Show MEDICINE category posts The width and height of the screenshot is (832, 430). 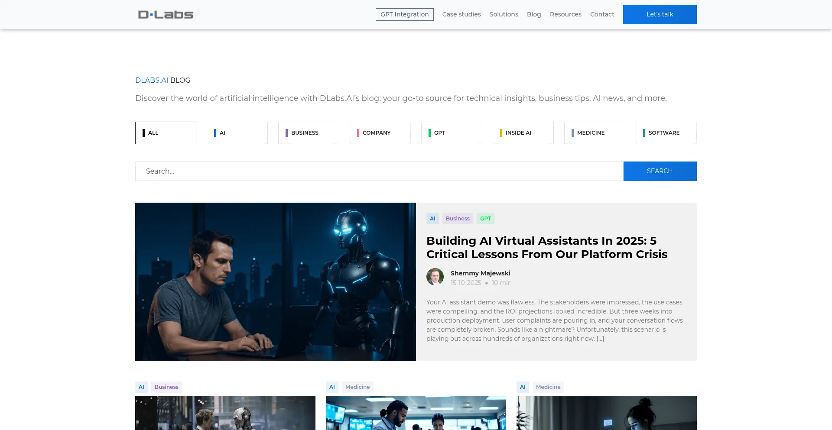click(595, 133)
